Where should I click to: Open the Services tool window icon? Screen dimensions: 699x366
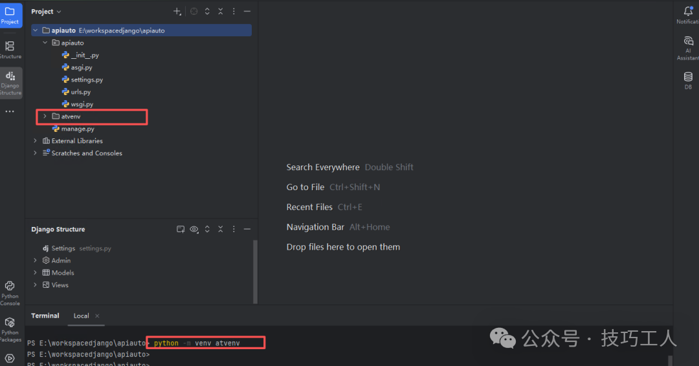click(10, 358)
